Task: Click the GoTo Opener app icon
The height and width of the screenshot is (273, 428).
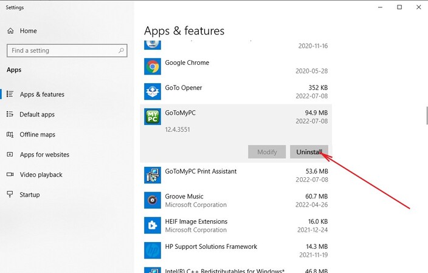Action: pos(153,92)
